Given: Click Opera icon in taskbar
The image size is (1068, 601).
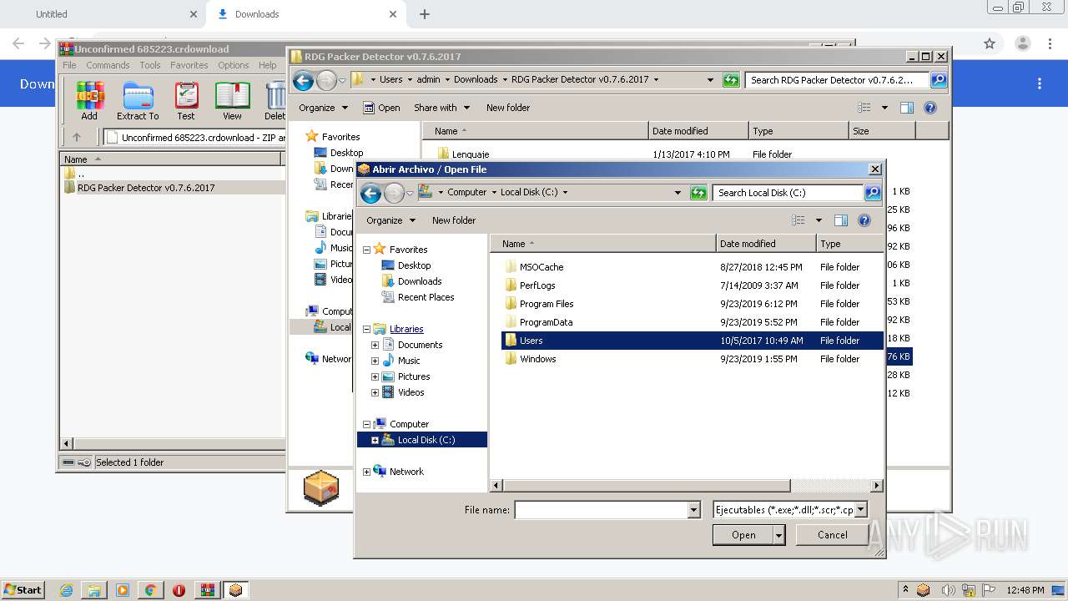Looking at the screenshot, I should coord(179,590).
